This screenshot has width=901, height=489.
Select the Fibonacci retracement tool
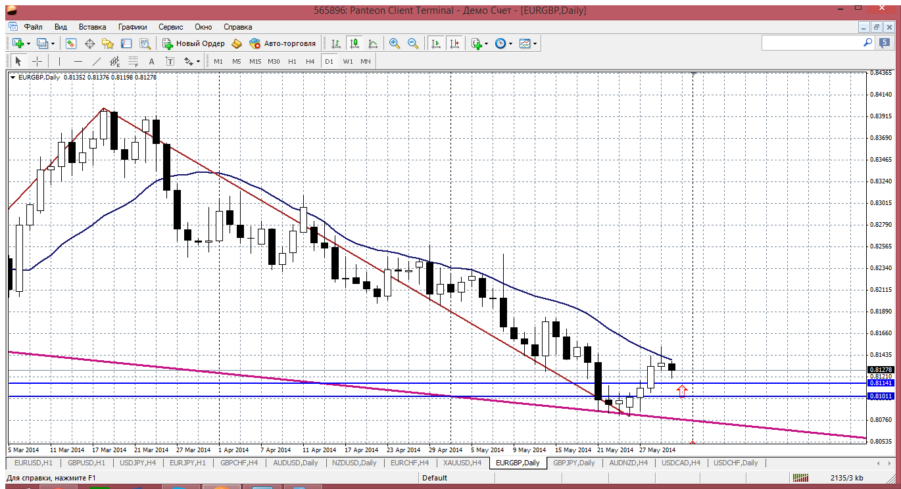(x=134, y=61)
